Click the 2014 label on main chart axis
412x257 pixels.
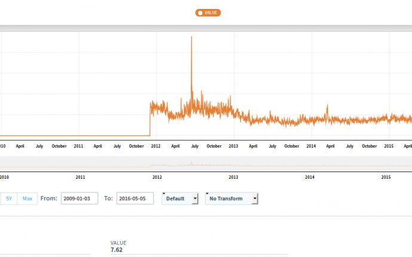pyautogui.click(x=311, y=146)
